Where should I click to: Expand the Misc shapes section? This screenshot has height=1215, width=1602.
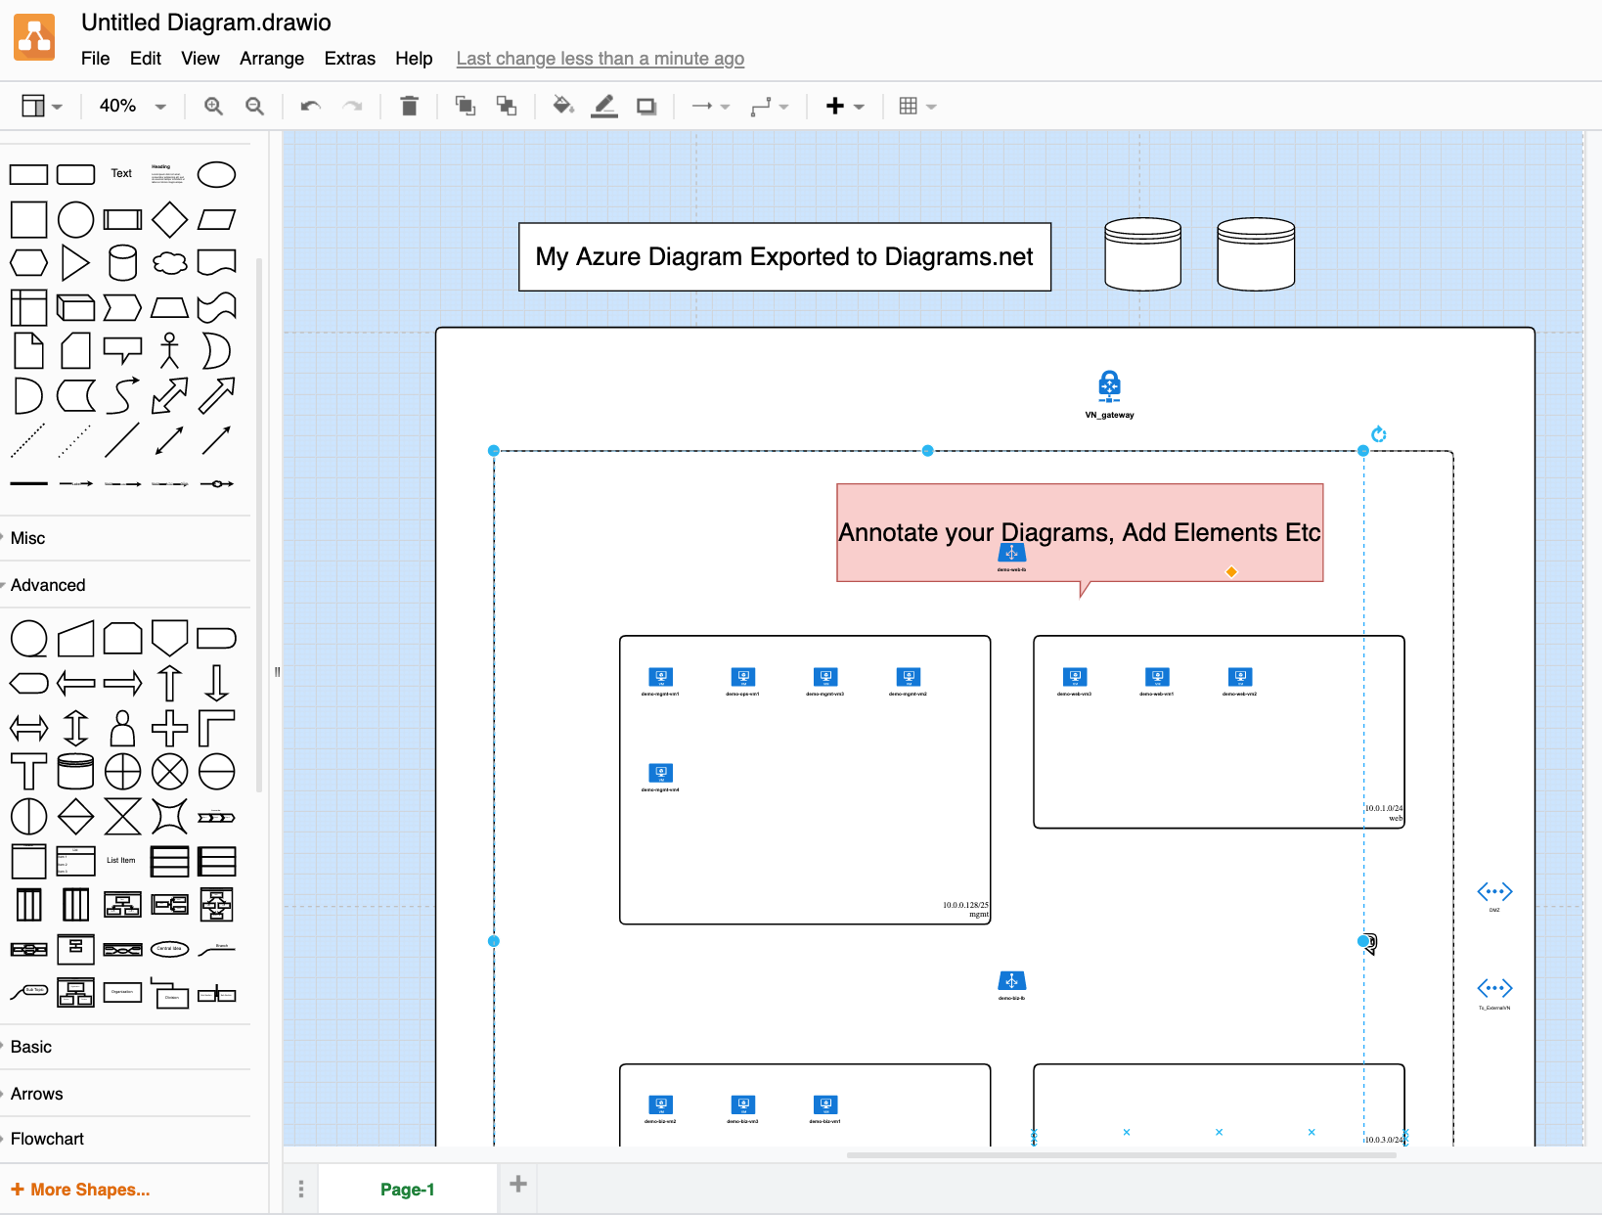(28, 537)
